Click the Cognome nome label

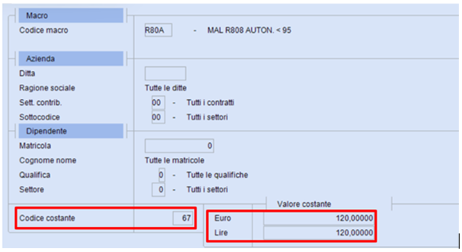click(x=48, y=160)
